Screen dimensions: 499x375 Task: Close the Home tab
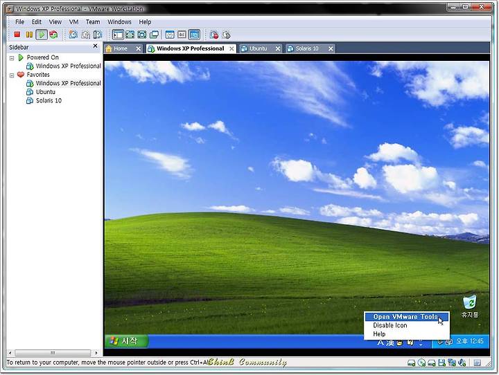click(138, 48)
